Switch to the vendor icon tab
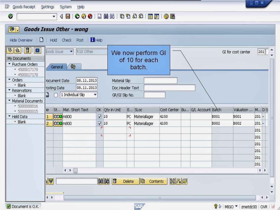Image resolution: width=280 pixels, height=210 pixels. tap(73, 67)
